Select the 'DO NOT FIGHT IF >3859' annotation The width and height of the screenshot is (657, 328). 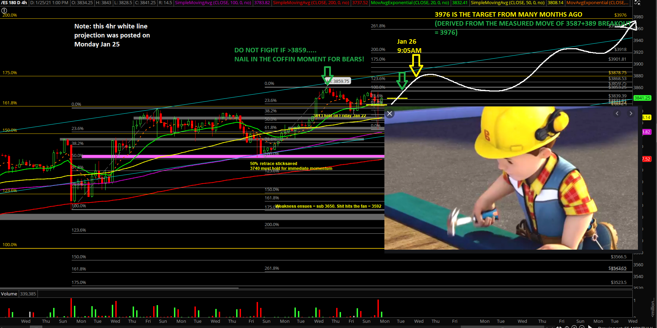click(299, 54)
